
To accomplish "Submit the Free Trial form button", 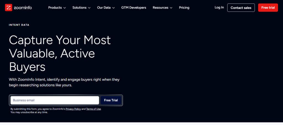I will tap(111, 100).
